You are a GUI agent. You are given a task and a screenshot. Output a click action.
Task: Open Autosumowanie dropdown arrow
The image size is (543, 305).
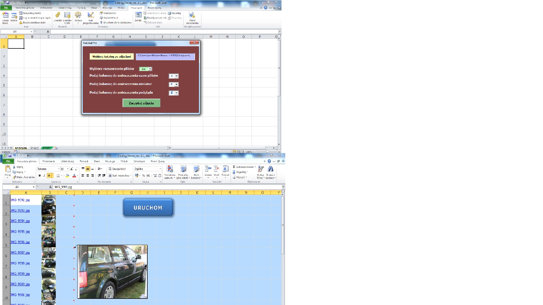[255, 167]
